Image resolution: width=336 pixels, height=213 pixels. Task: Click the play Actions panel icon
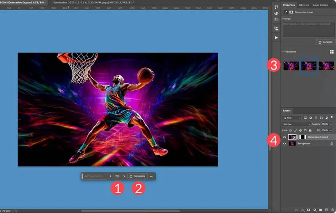pyautogui.click(x=276, y=38)
